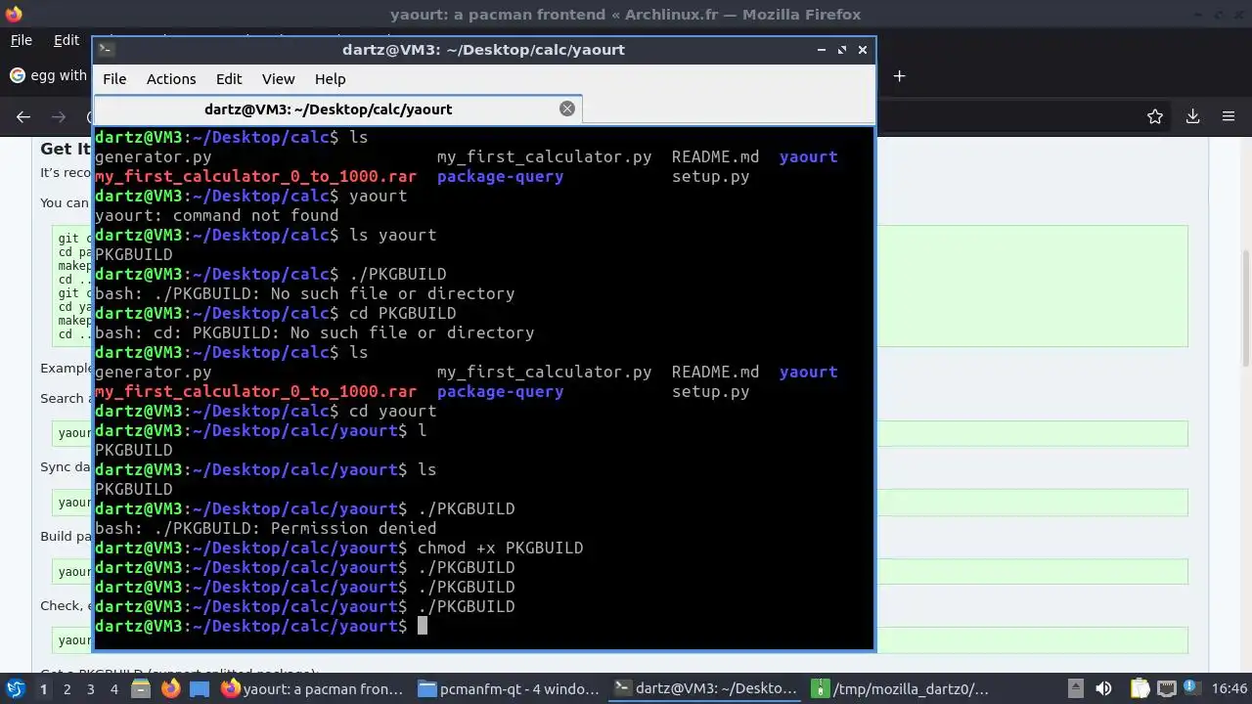Close the terminal tab dartz@VM3
1252x704 pixels.
(567, 109)
